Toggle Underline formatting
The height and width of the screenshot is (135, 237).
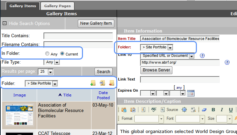[x=231, y=110]
